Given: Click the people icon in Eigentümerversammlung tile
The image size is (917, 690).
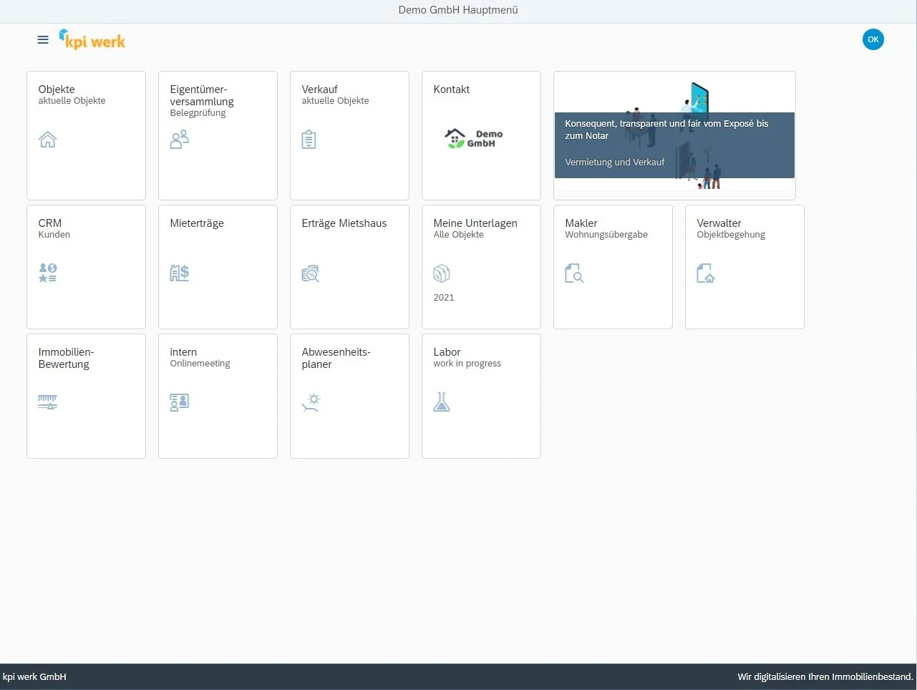Looking at the screenshot, I should [x=179, y=139].
